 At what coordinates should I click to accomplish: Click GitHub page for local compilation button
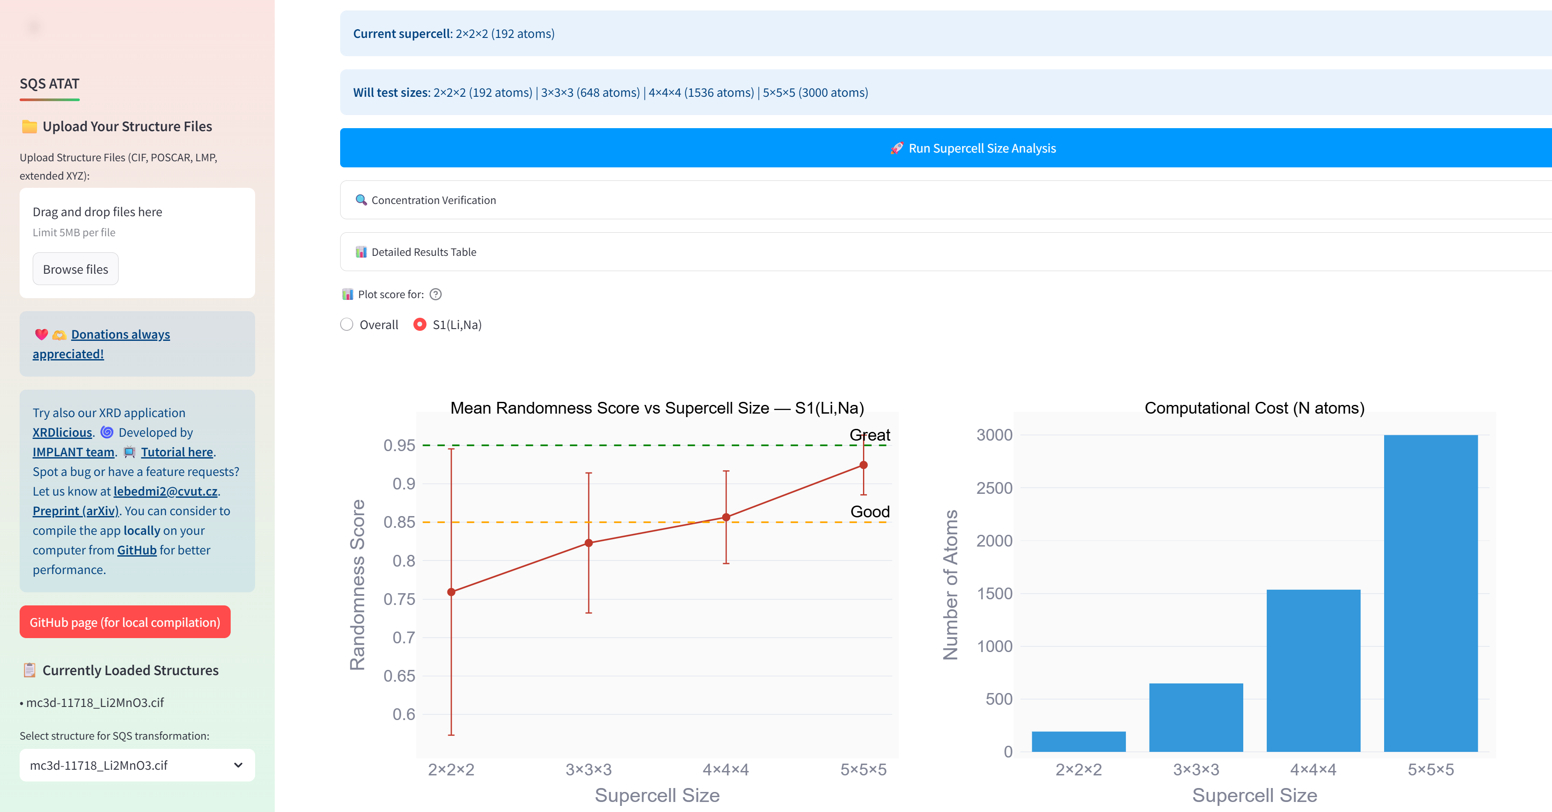click(125, 622)
